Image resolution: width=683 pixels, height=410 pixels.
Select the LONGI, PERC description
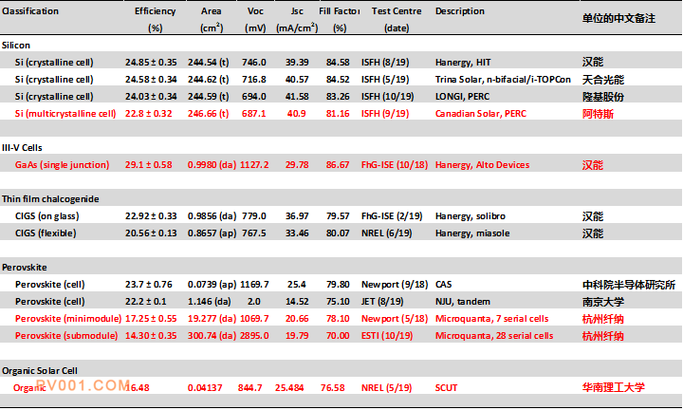463,96
